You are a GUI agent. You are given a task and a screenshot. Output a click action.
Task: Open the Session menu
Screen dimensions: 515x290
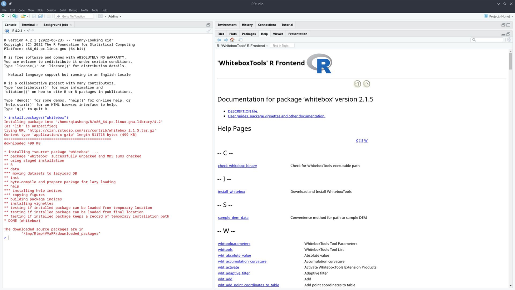[x=51, y=10]
